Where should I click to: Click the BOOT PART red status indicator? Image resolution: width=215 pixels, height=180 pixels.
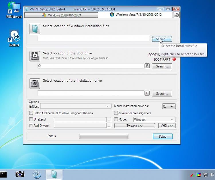pyautogui.click(x=174, y=59)
